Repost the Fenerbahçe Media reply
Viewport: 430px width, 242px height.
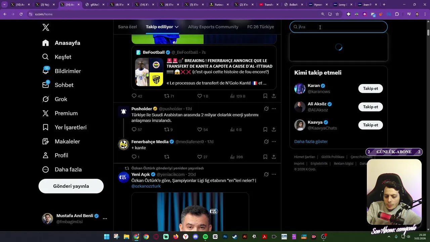tap(167, 157)
